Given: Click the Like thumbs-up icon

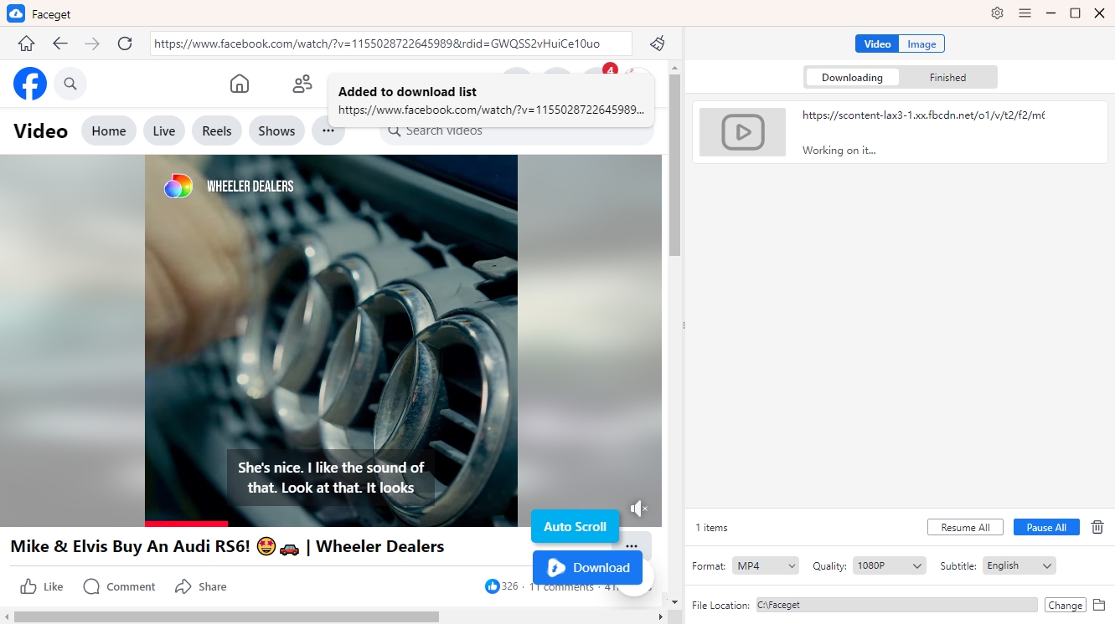Looking at the screenshot, I should (x=28, y=586).
